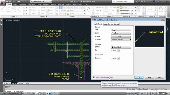Expand the Modify panel
Image resolution: width=170 pixels, height=95 pixels.
click(44, 16)
